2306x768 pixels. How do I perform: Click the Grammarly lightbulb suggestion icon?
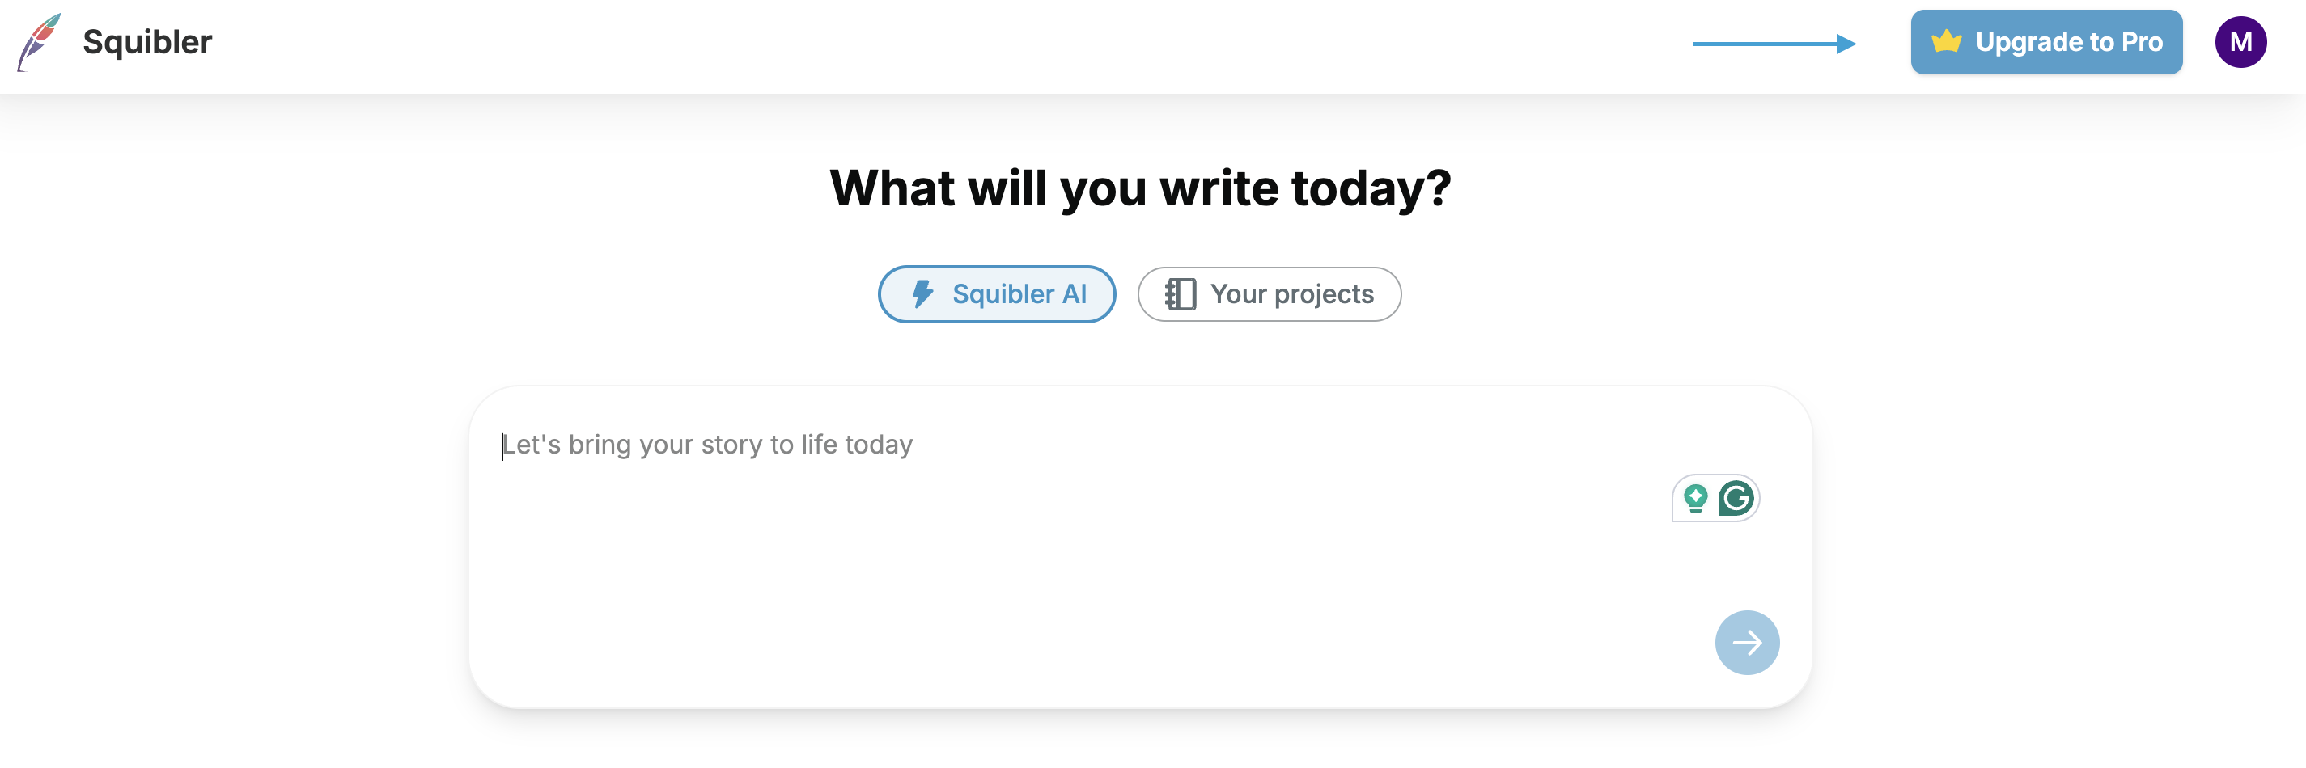(1694, 498)
